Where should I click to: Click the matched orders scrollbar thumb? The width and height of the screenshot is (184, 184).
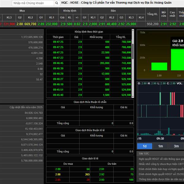point(133,52)
